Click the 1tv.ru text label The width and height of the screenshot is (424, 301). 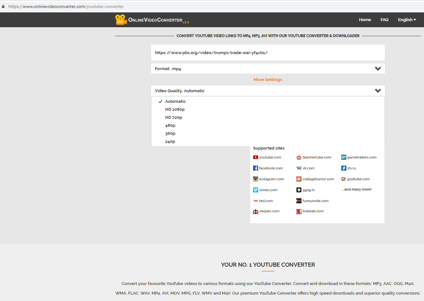coord(352,168)
